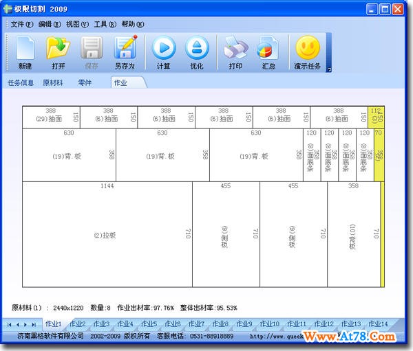
Task: Open the 工具 (Tools) menu
Action: coord(105,24)
